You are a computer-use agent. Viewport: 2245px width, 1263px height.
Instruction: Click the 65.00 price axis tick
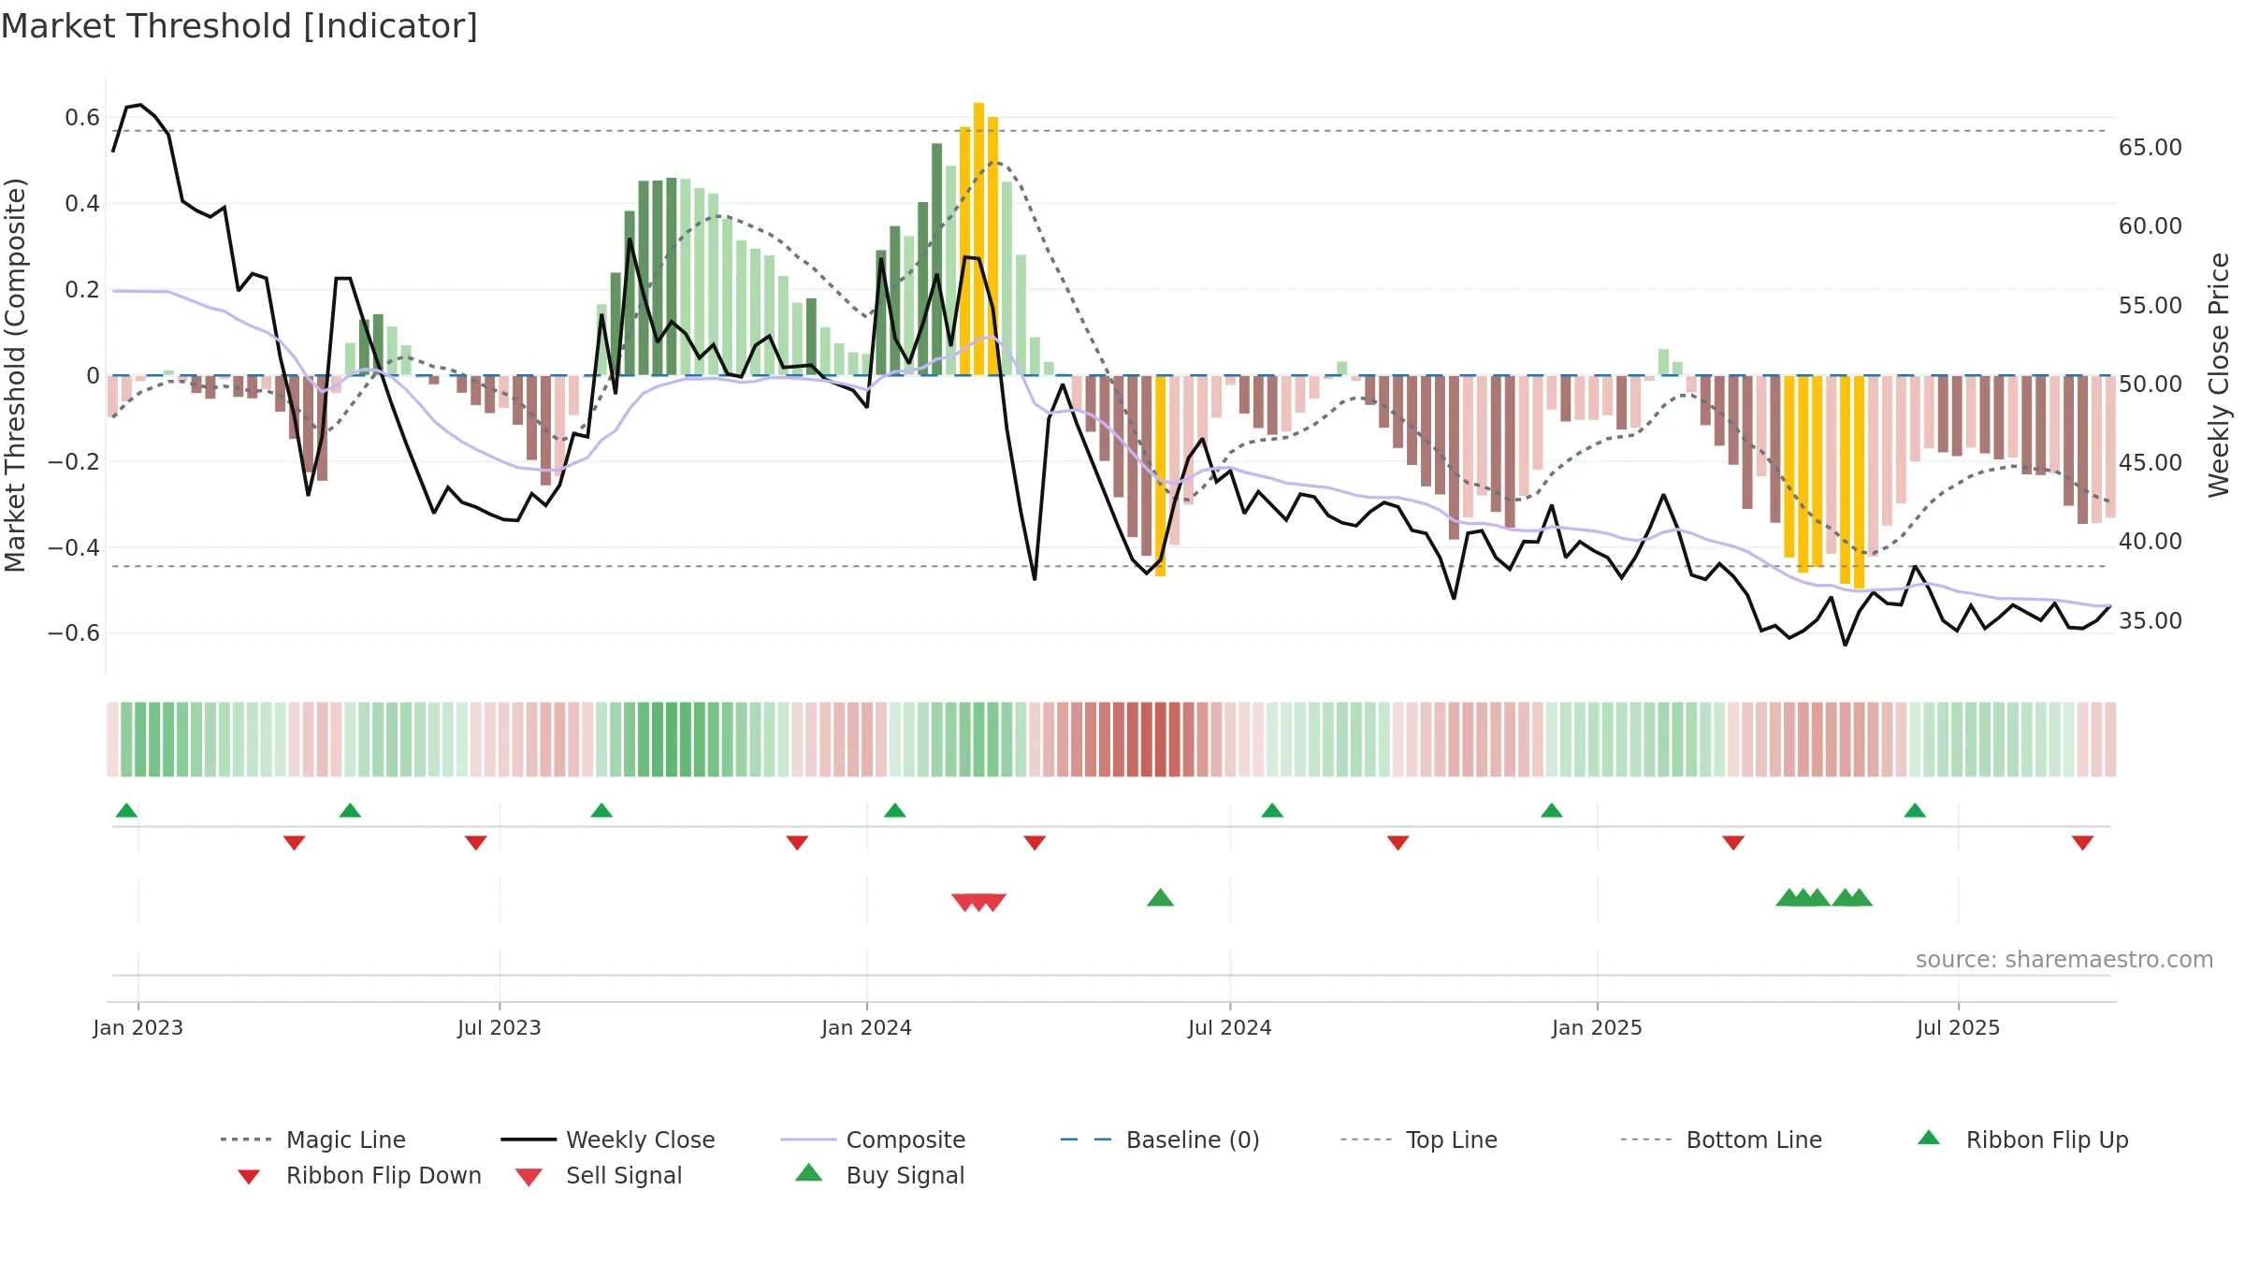(2151, 148)
